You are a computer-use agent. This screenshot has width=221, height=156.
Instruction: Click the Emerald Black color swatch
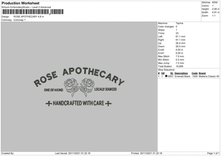click(x=166, y=76)
